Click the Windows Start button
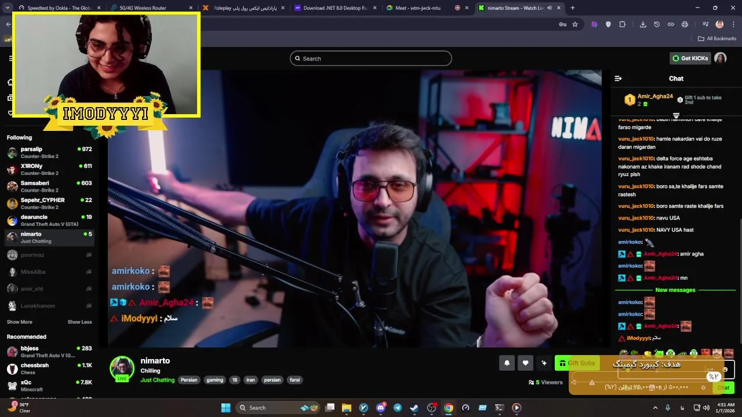Image resolution: width=742 pixels, height=417 pixels. (226, 408)
